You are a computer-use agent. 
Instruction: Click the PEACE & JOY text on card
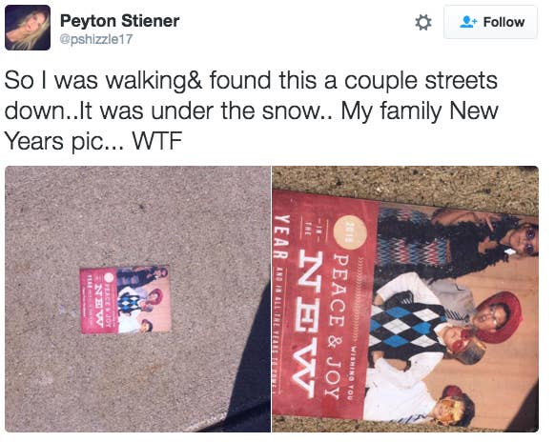tap(335, 327)
